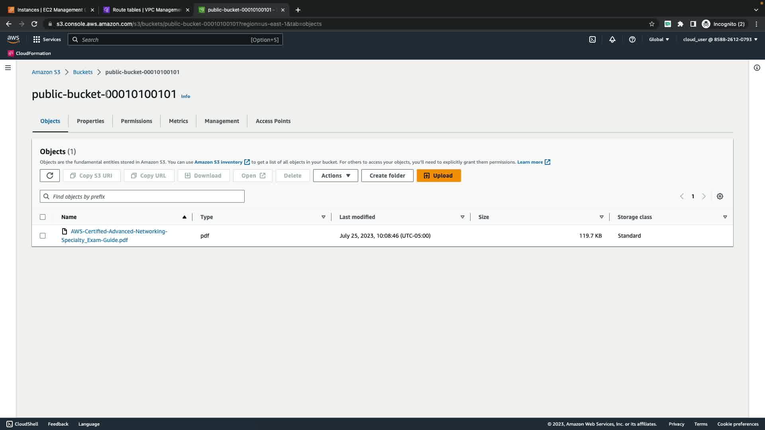Switch to the Properties tab
The width and height of the screenshot is (765, 430).
(90, 121)
